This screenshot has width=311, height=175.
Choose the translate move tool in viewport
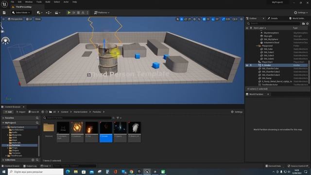tap(181, 19)
